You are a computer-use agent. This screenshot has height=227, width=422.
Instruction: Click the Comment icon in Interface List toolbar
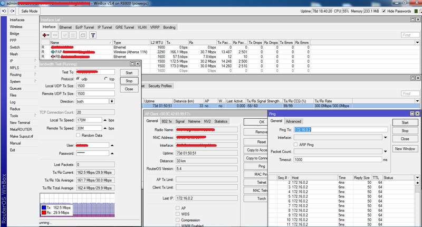click(82, 35)
